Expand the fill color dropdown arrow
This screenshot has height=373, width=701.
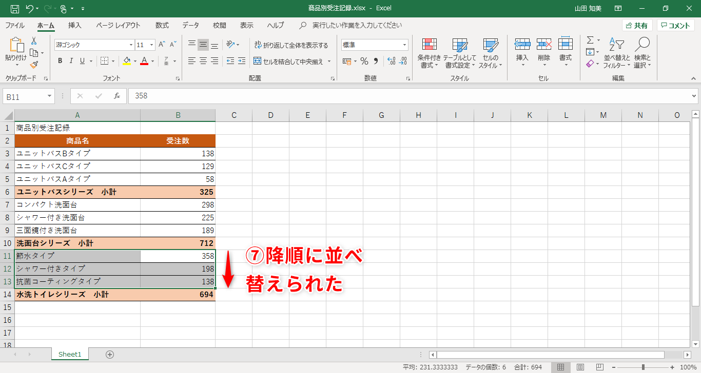tap(135, 61)
